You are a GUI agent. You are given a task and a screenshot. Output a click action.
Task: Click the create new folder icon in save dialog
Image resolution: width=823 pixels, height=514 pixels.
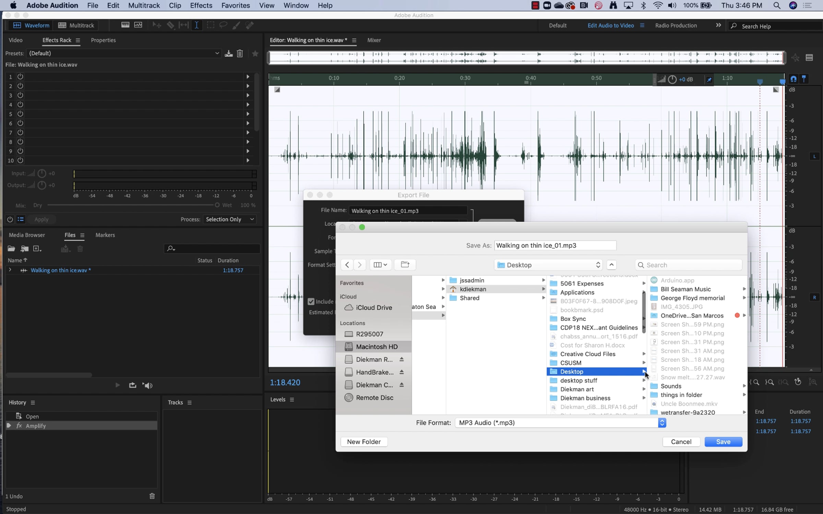coord(405,265)
